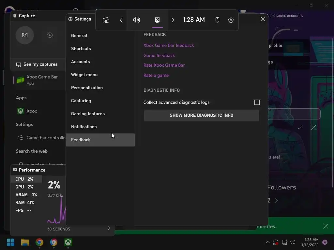Open the Capturing settings tab
Screen dimensions: 334x250
pyautogui.click(x=100, y=101)
